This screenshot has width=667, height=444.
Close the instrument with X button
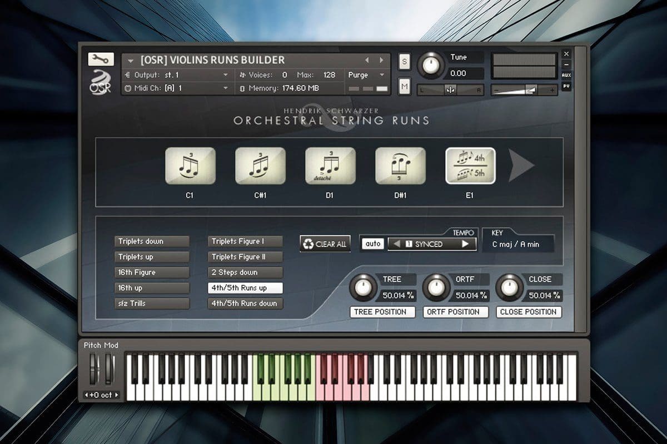(566, 54)
